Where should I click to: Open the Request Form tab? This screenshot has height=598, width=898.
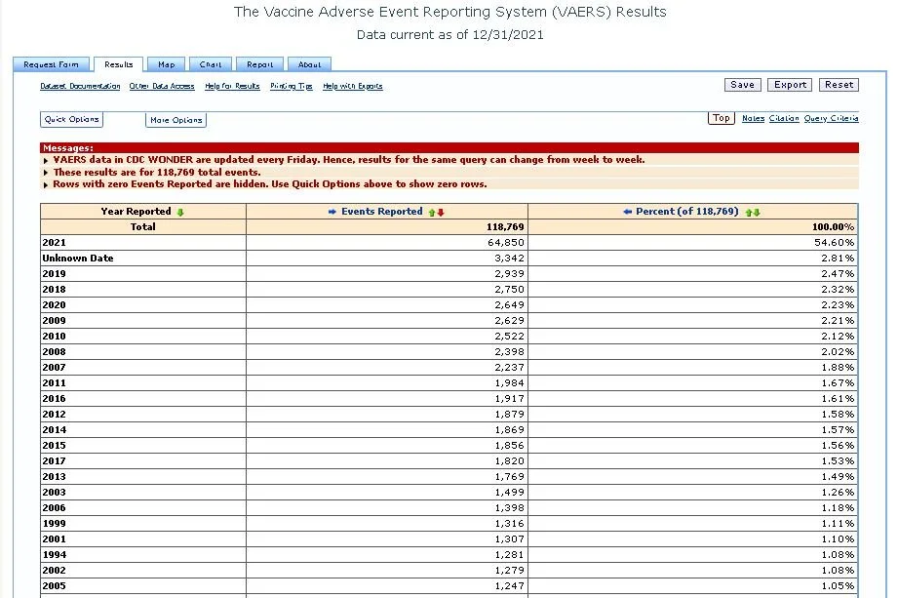point(51,64)
